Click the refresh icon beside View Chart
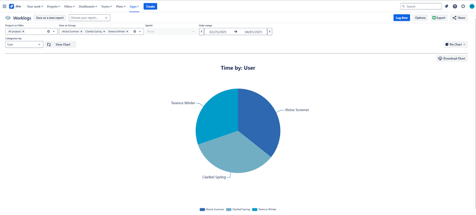The height and width of the screenshot is (215, 476). 49,45
